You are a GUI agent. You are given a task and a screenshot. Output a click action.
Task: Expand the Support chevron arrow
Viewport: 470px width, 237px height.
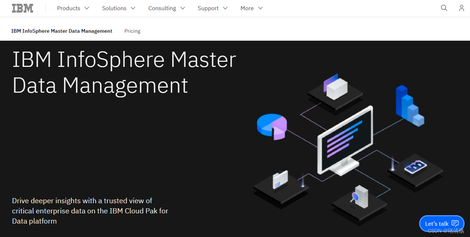[x=225, y=8]
